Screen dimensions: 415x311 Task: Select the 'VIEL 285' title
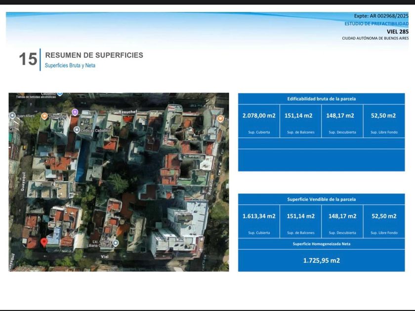click(398, 32)
